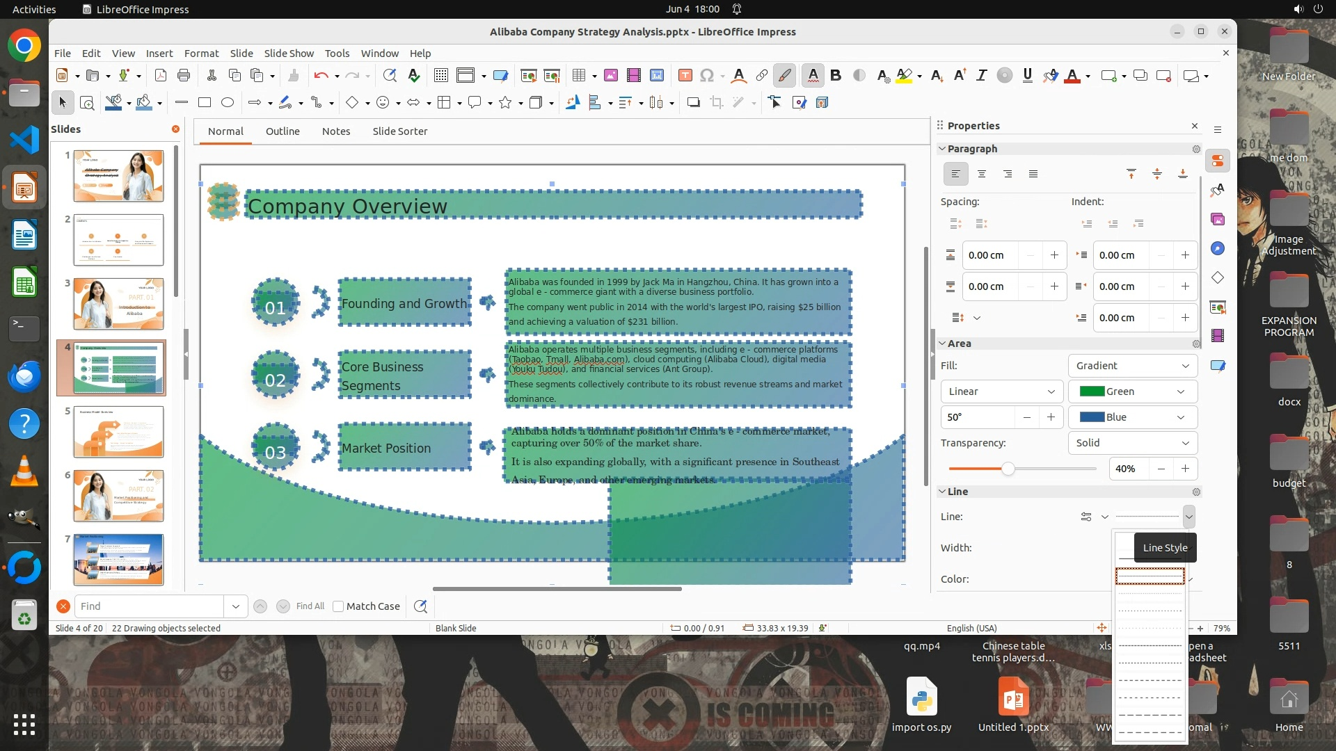Click the Bold formatting icon
The width and height of the screenshot is (1336, 751).
(836, 75)
